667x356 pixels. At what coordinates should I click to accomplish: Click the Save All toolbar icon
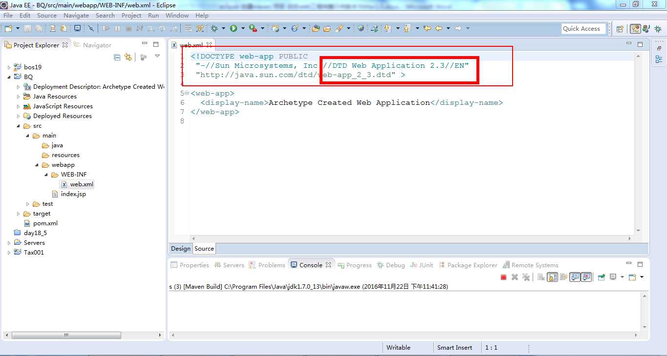[39, 28]
